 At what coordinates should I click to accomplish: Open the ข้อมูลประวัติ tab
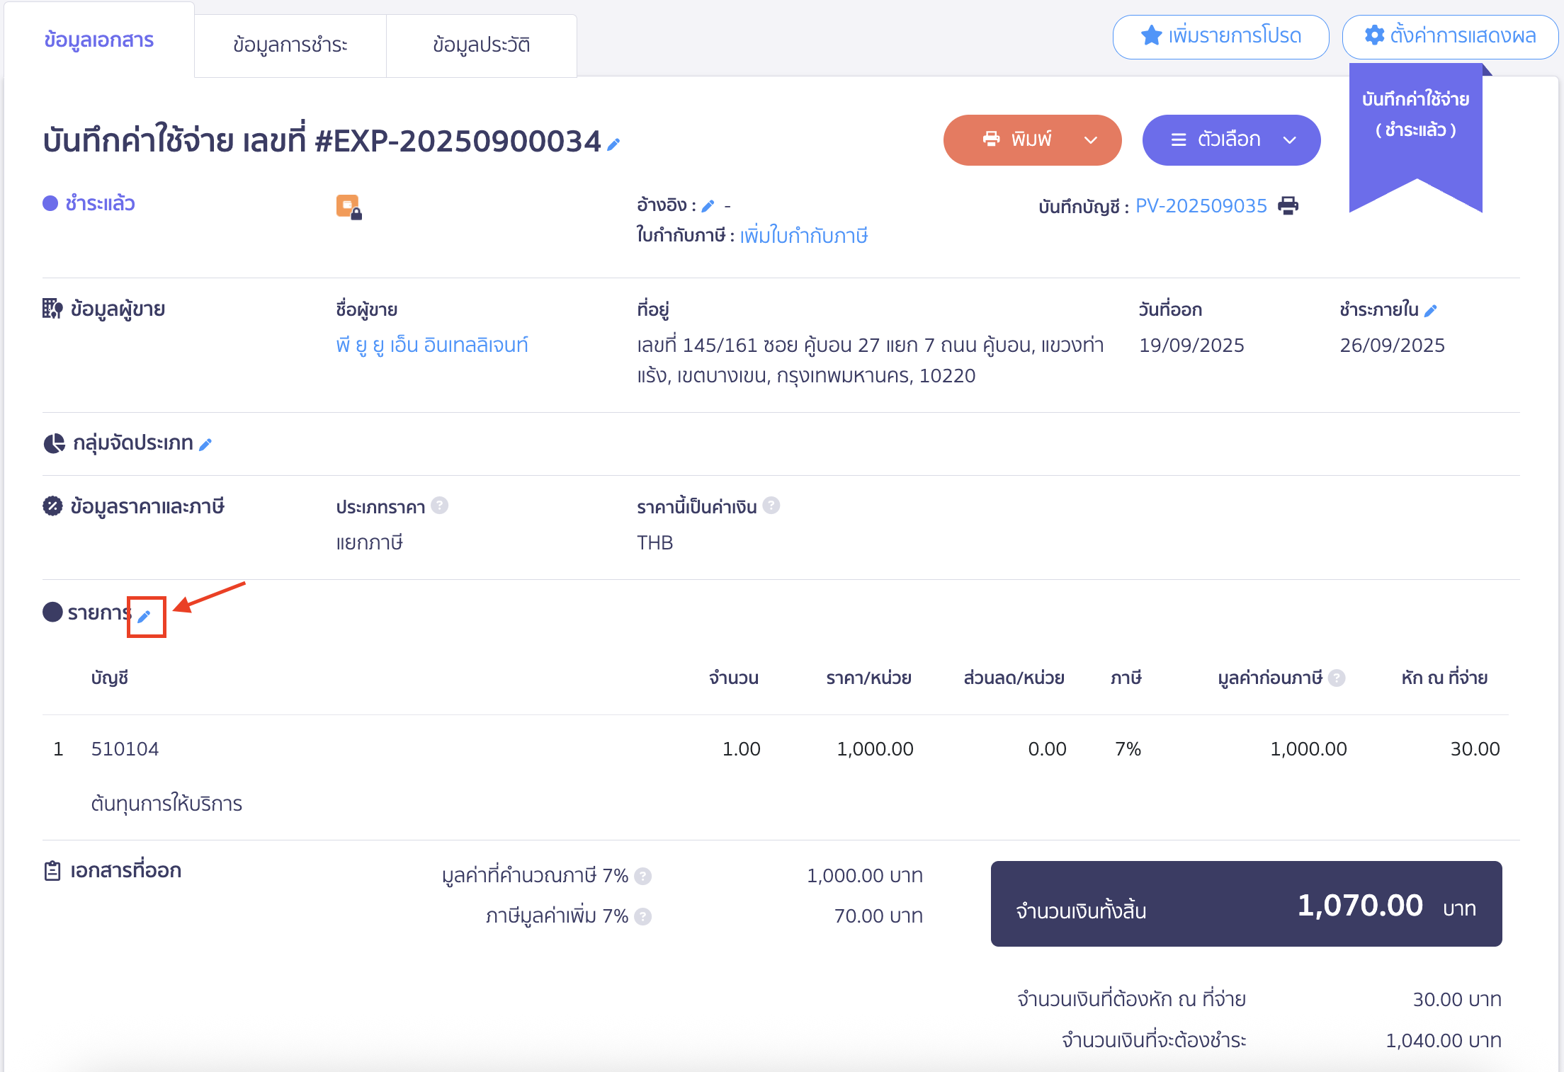pos(482,45)
